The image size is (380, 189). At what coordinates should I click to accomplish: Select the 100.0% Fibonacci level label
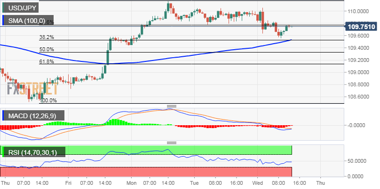pos(47,100)
